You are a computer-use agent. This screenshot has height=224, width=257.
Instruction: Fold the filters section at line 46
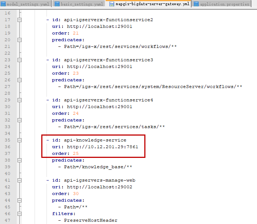(19, 214)
